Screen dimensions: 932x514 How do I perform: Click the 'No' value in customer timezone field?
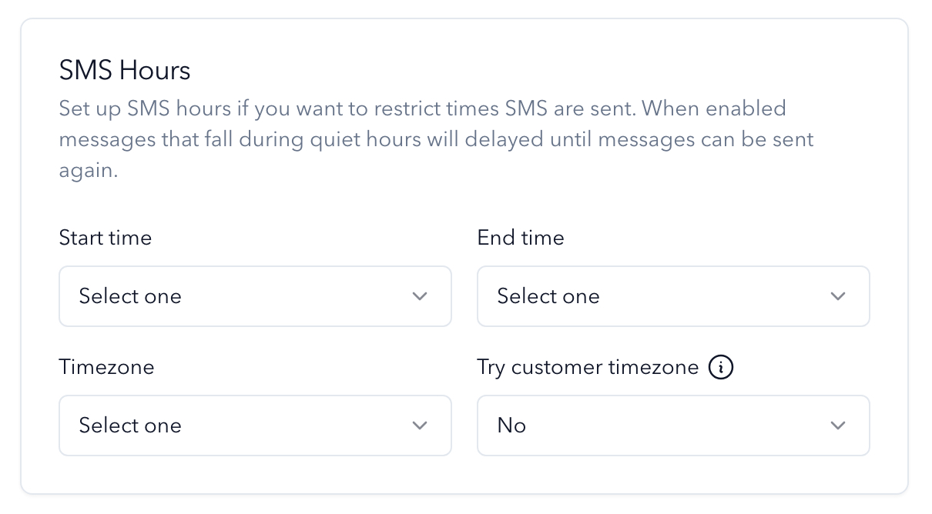tap(511, 426)
